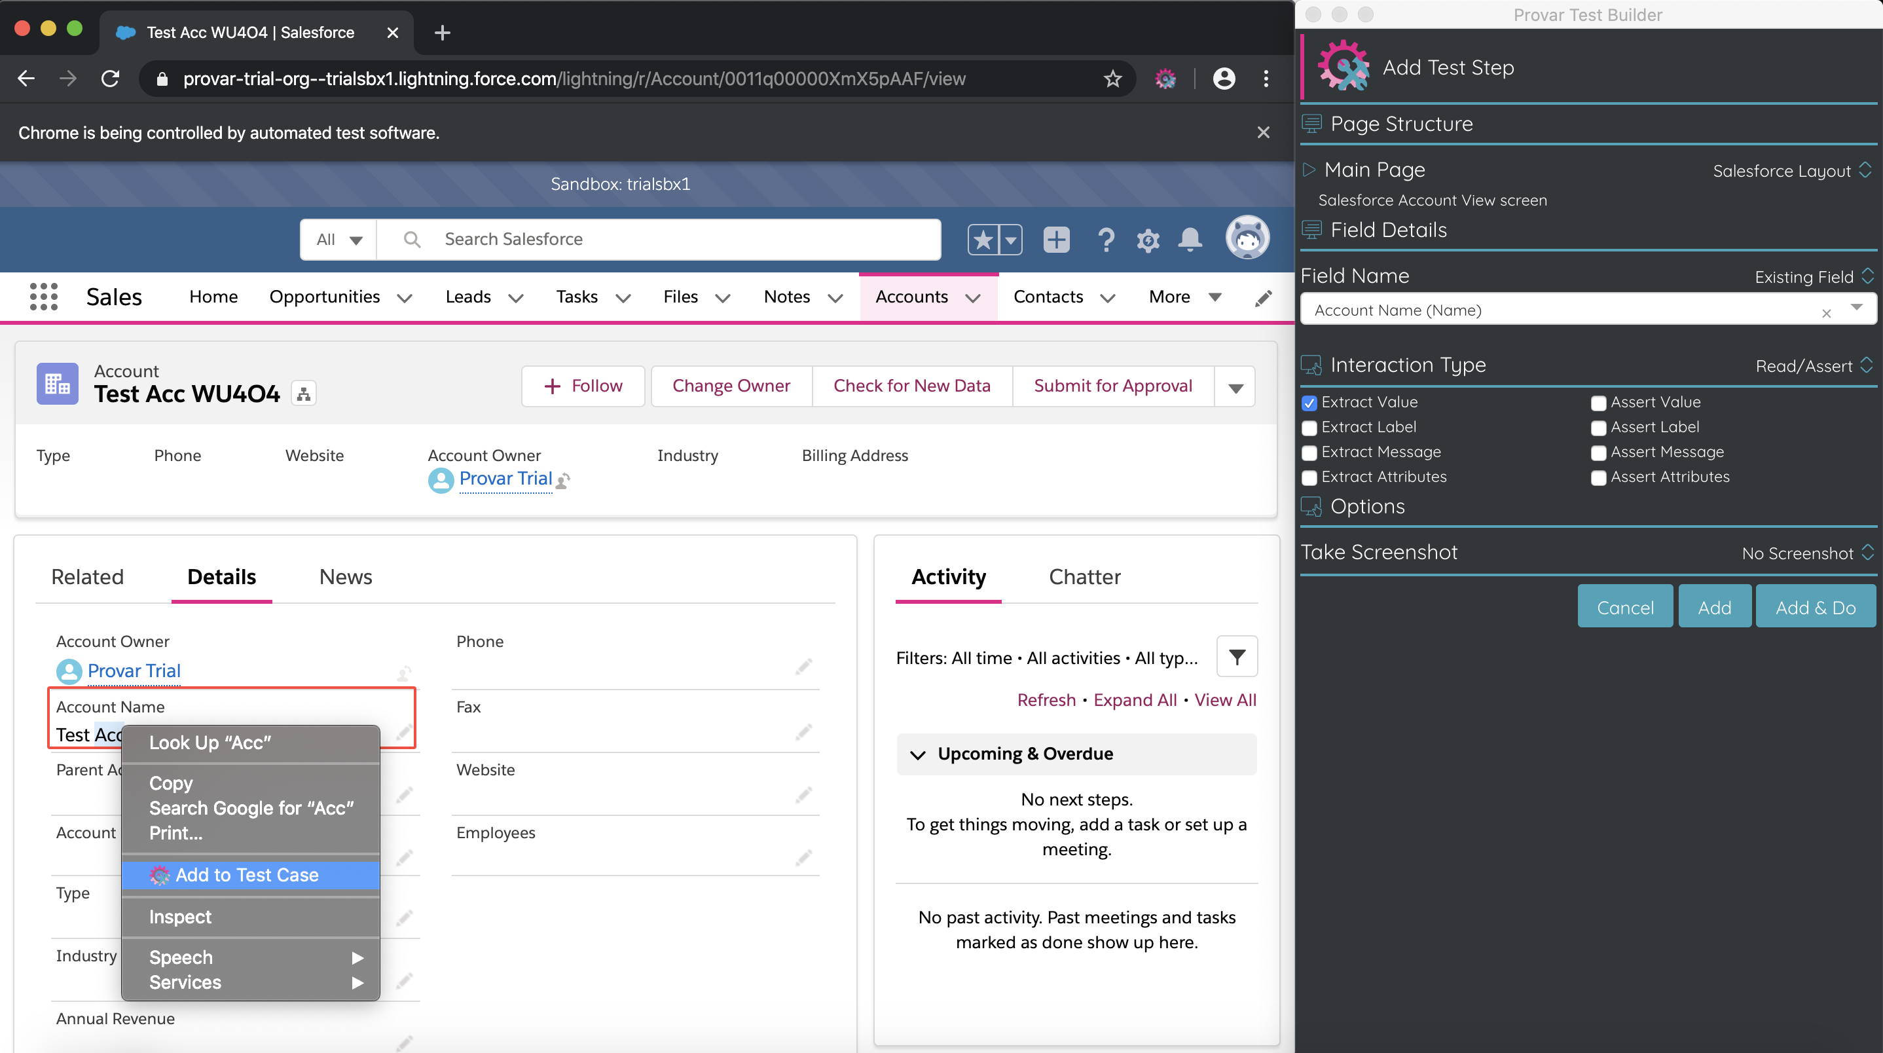
Task: Click the Refresh link in Activity
Action: pos(1046,700)
